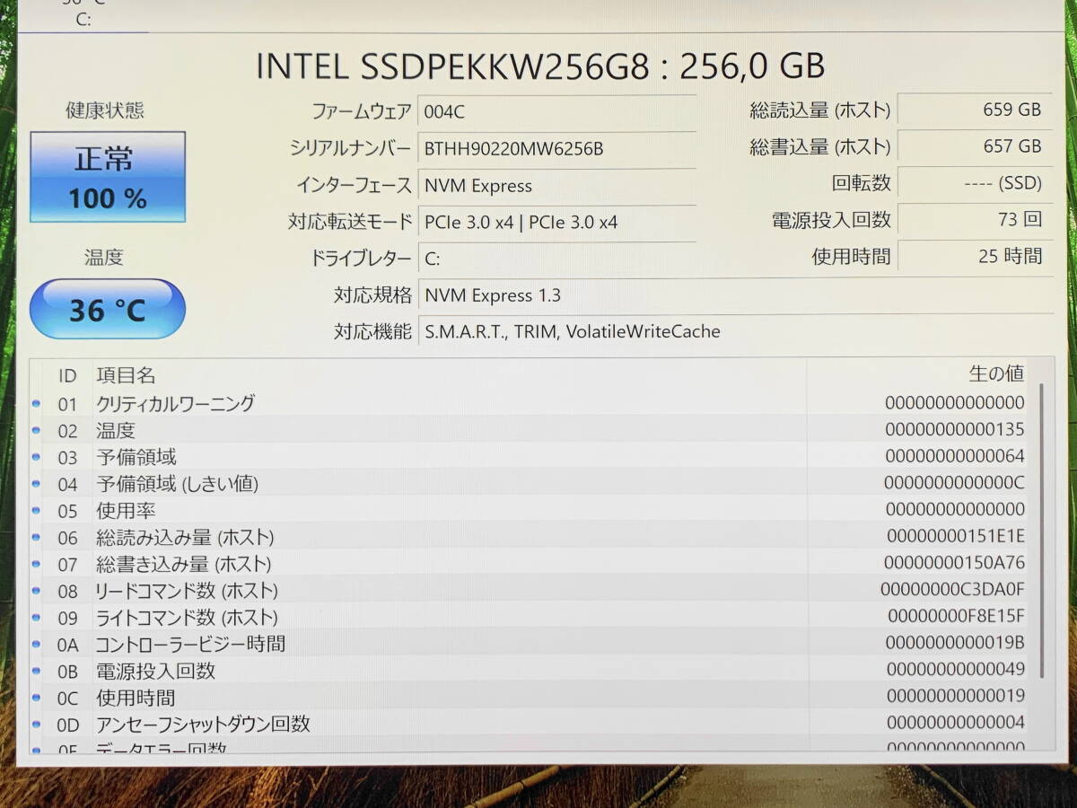Click the status dot for リードコマンド数 (ホスト)

pyautogui.click(x=37, y=591)
